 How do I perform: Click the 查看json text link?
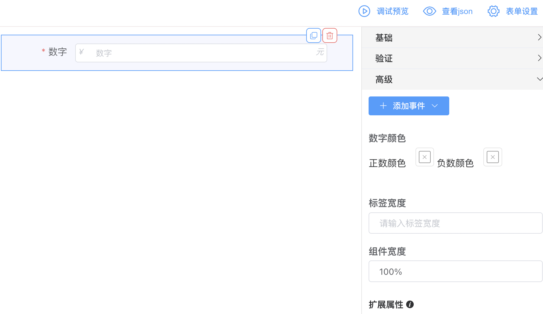pyautogui.click(x=457, y=11)
